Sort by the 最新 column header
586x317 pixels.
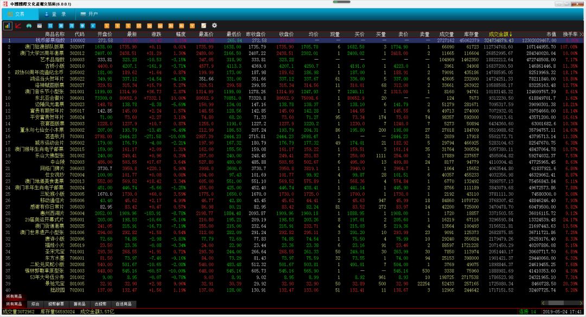pyautogui.click(x=132, y=34)
